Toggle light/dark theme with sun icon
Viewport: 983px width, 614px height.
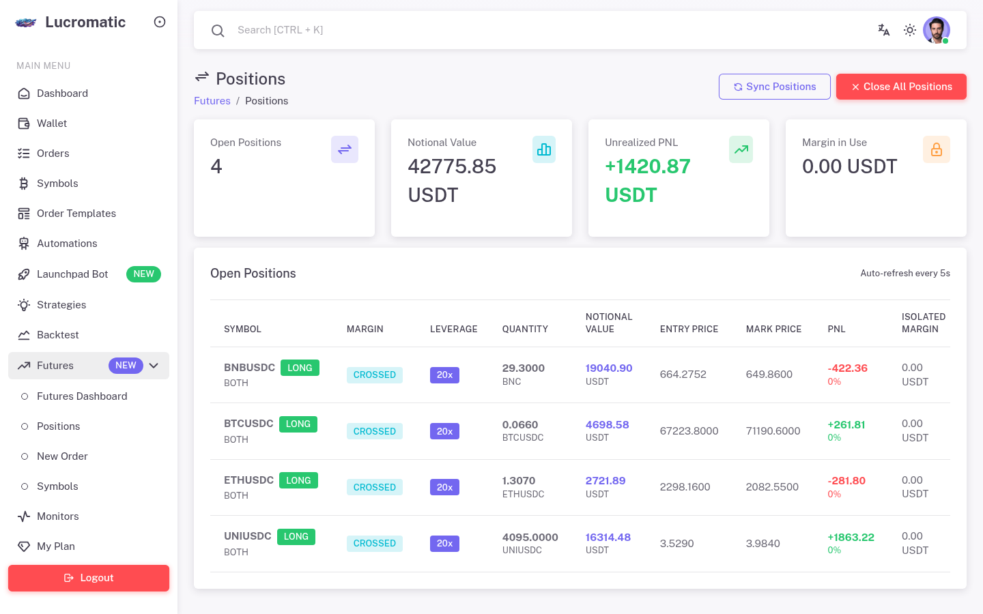pos(909,30)
